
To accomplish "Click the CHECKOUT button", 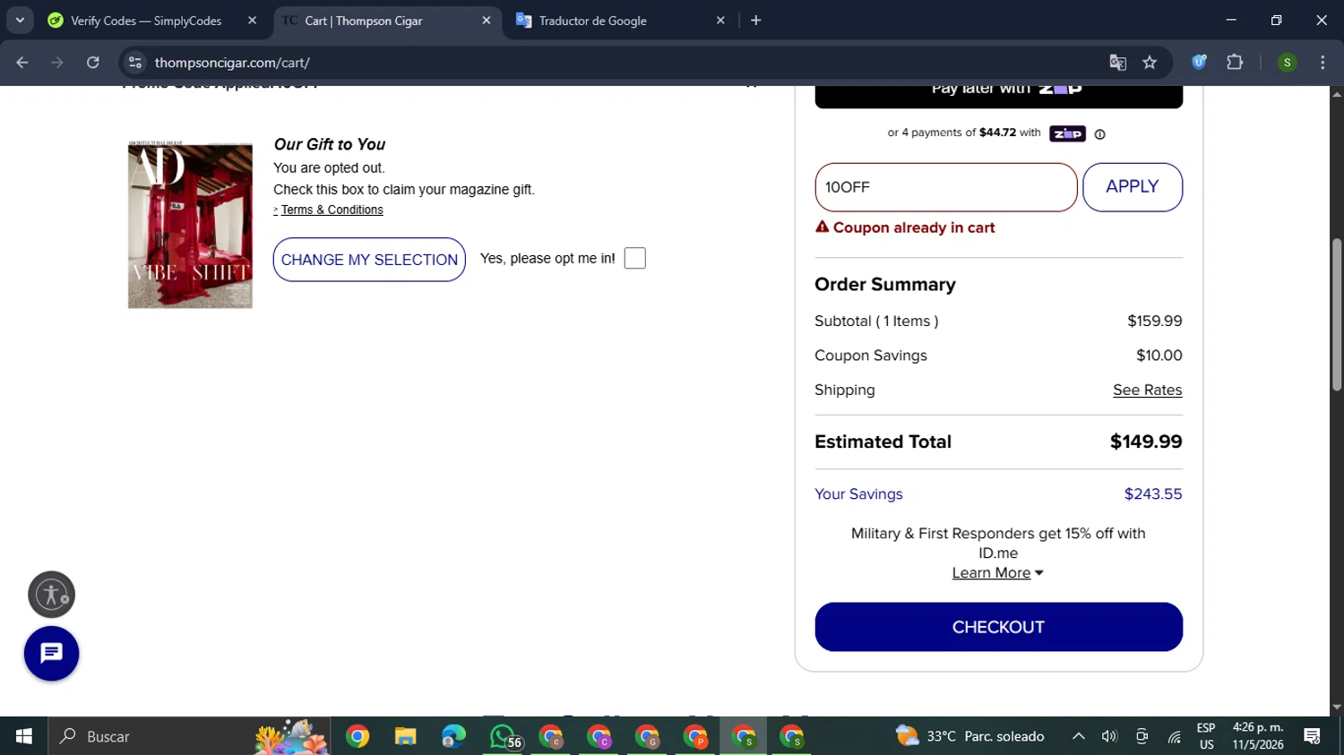I will tap(998, 627).
